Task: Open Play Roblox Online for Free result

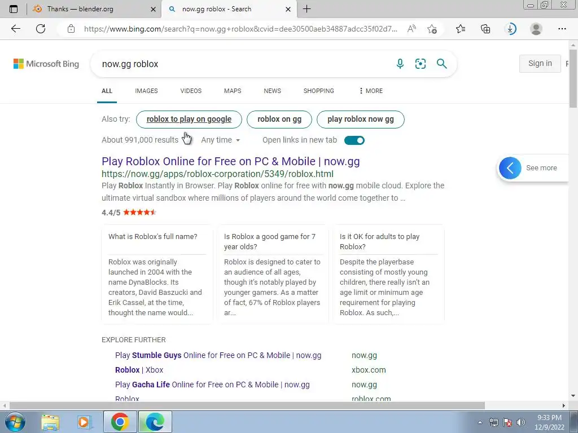Action: point(231,161)
